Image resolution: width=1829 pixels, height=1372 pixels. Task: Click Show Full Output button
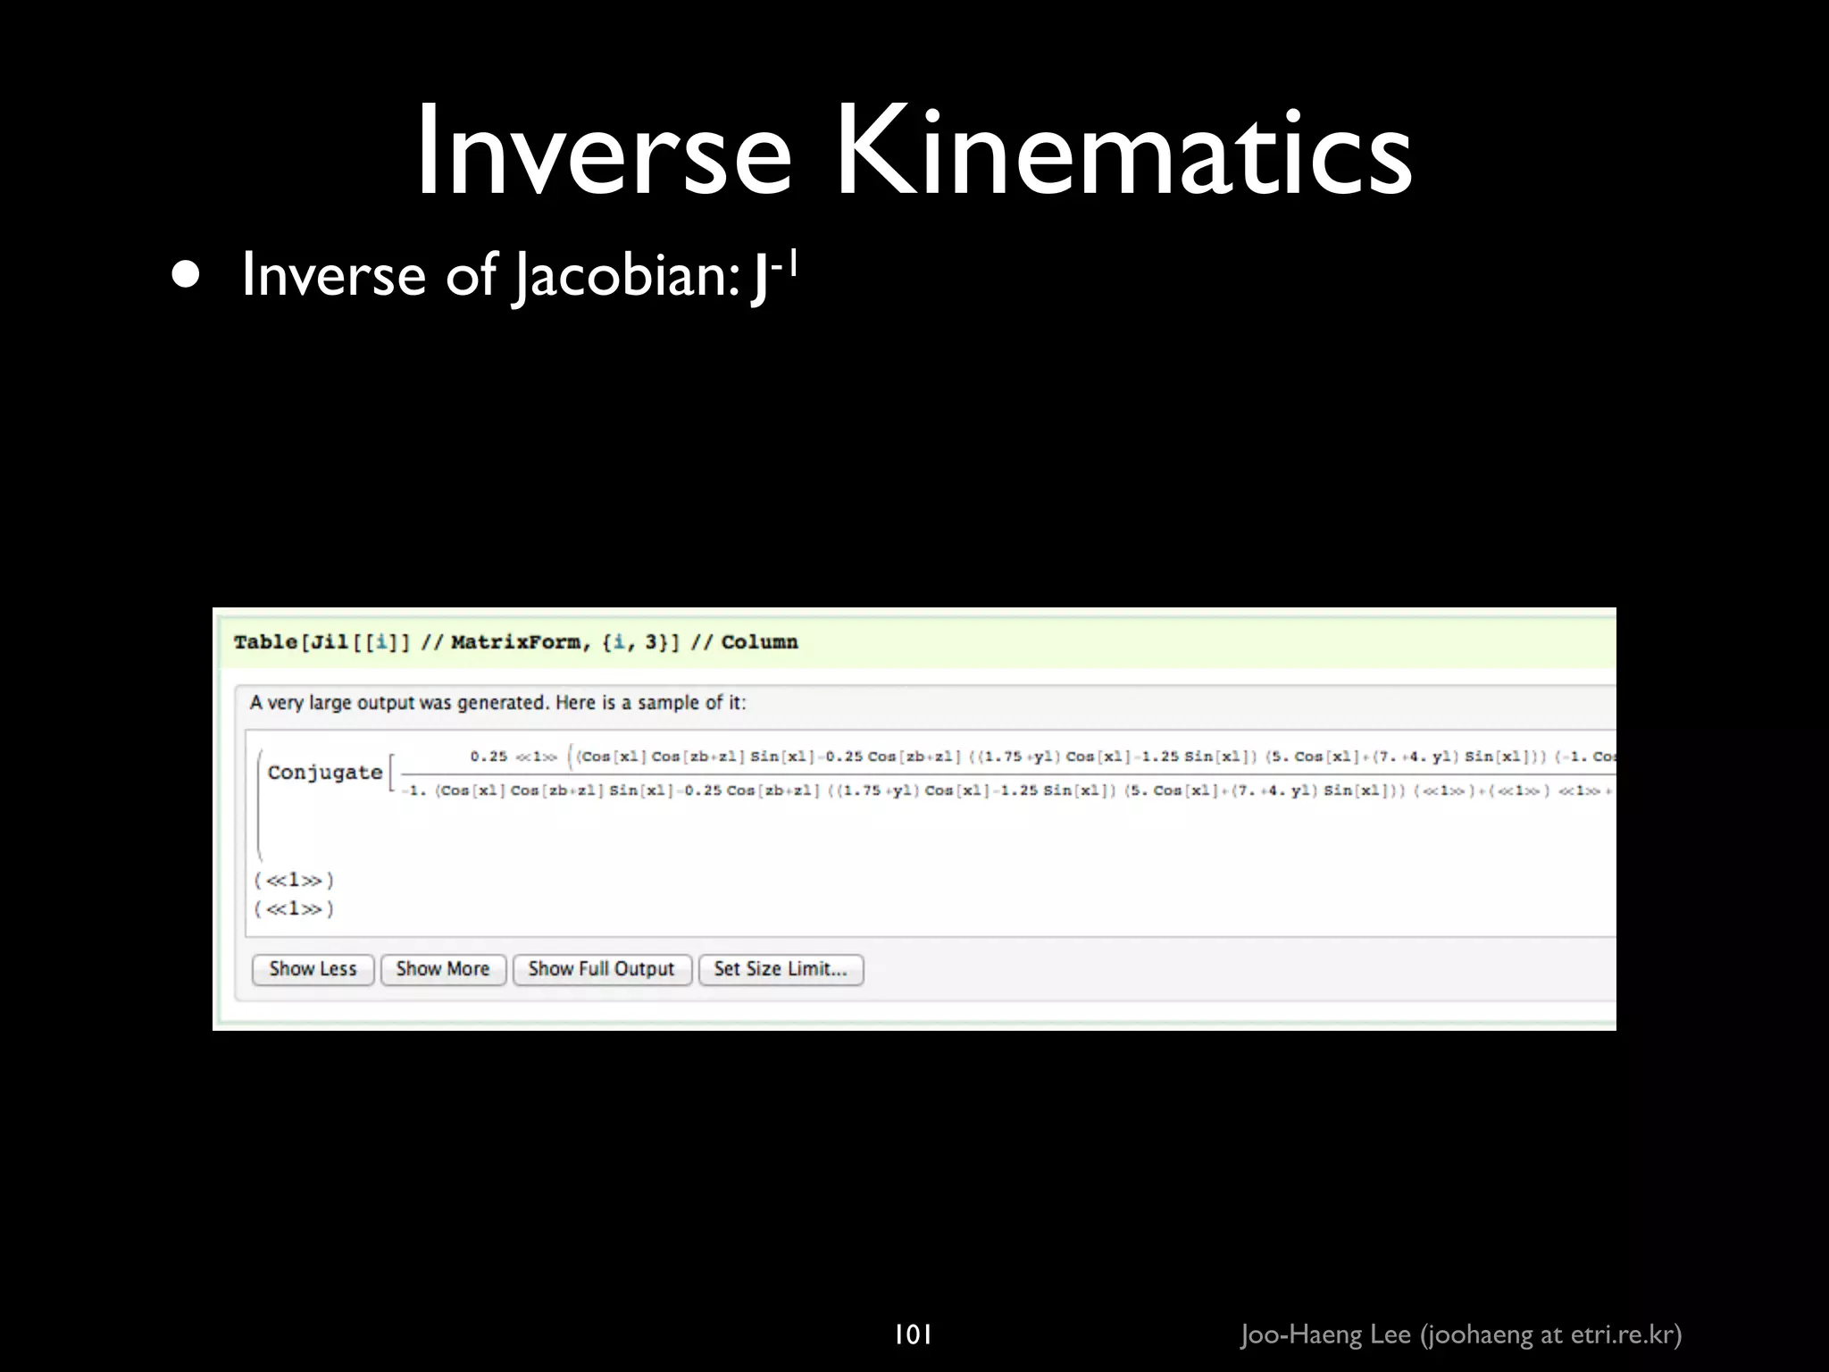pos(602,969)
